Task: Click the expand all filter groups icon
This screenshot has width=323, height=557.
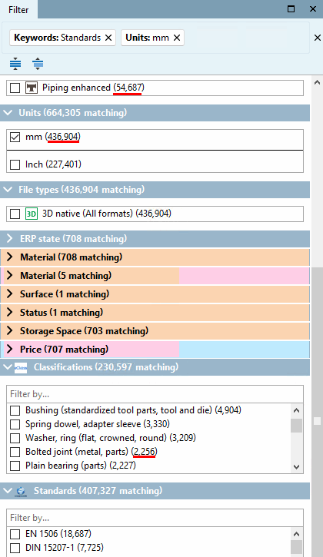Action: [x=15, y=64]
